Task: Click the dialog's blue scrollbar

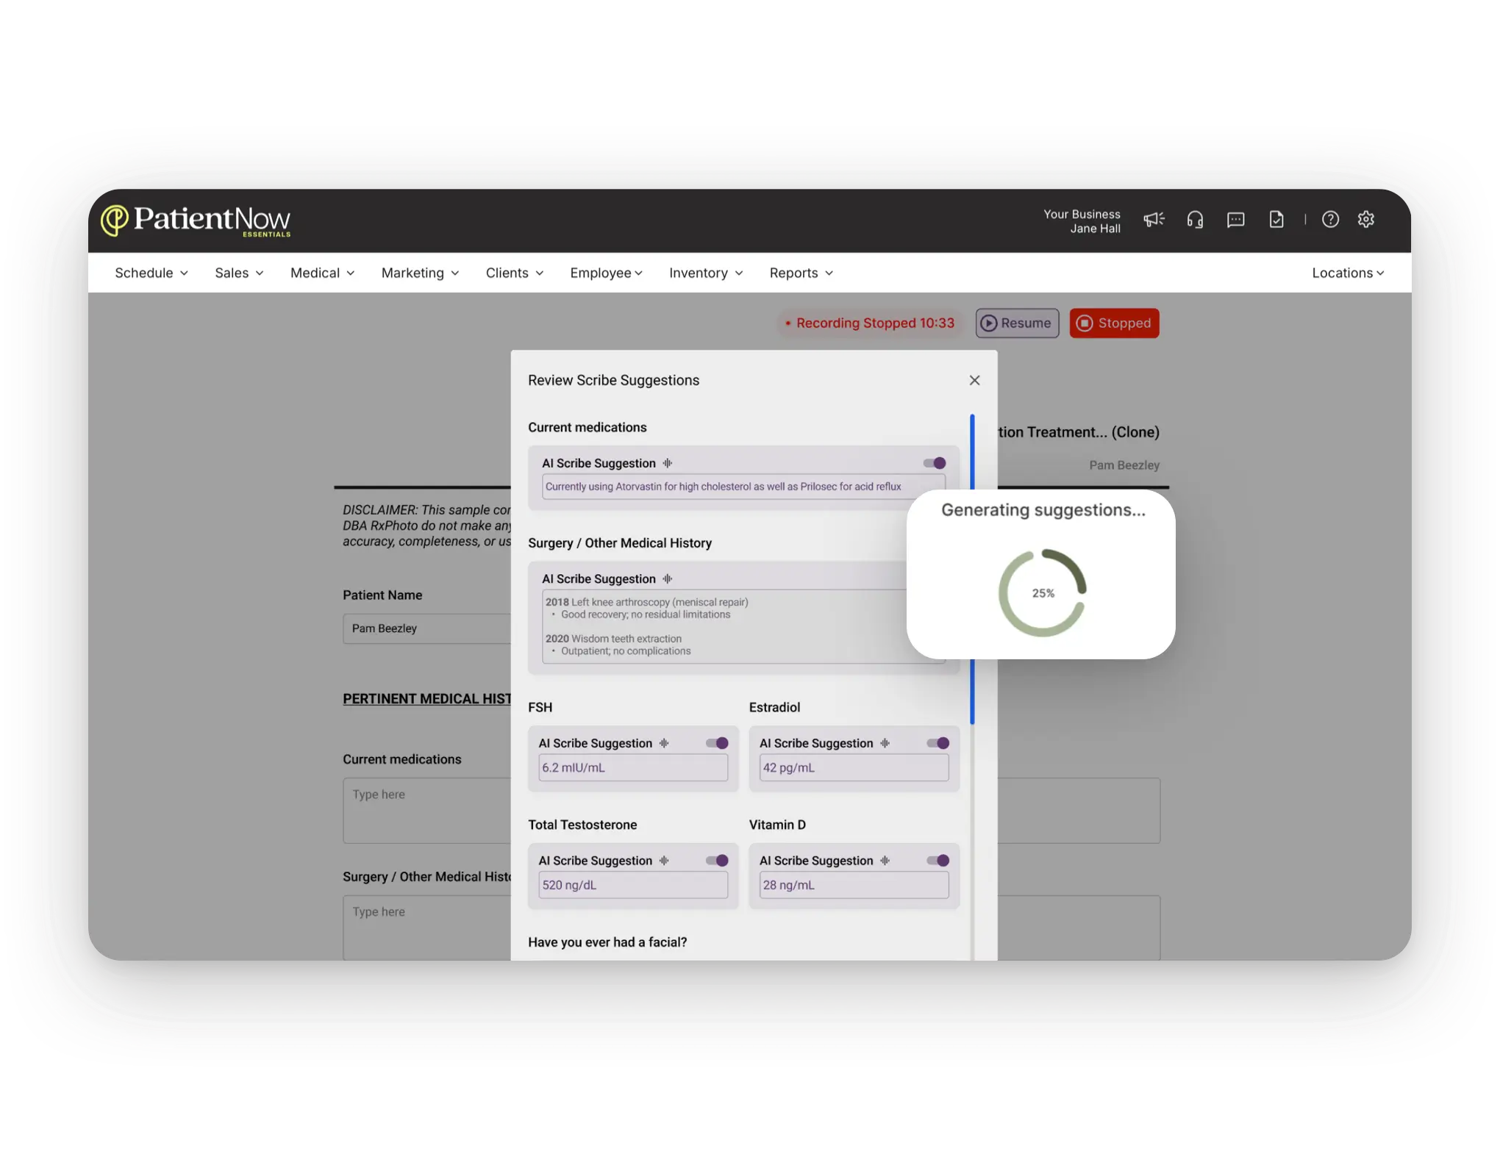Action: pos(972,570)
